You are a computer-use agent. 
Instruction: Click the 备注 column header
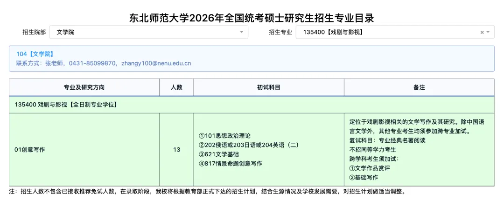click(419, 87)
